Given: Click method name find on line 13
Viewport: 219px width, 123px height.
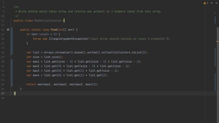Looking at the screenshot, I should click(54, 30).
